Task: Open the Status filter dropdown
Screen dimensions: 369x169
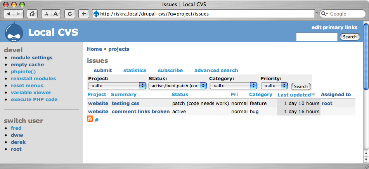Action: pyautogui.click(x=178, y=86)
